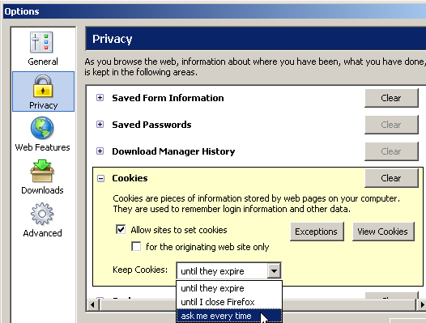
Task: Open the Web Features globe icon
Action: click(42, 128)
